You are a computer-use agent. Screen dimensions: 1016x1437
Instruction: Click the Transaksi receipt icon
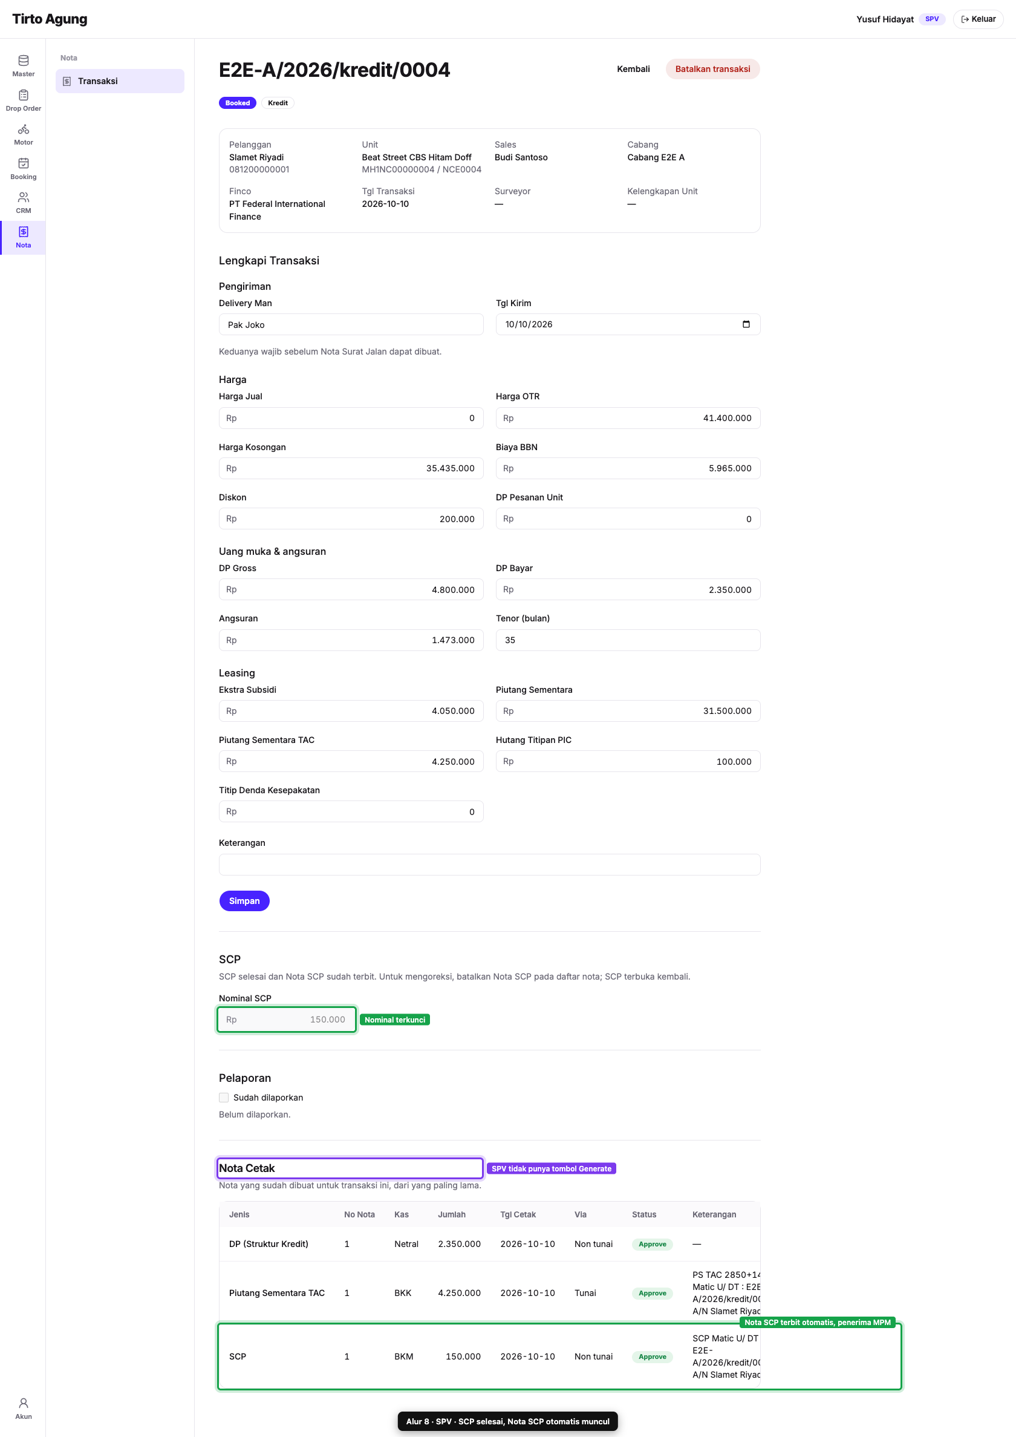click(x=67, y=81)
